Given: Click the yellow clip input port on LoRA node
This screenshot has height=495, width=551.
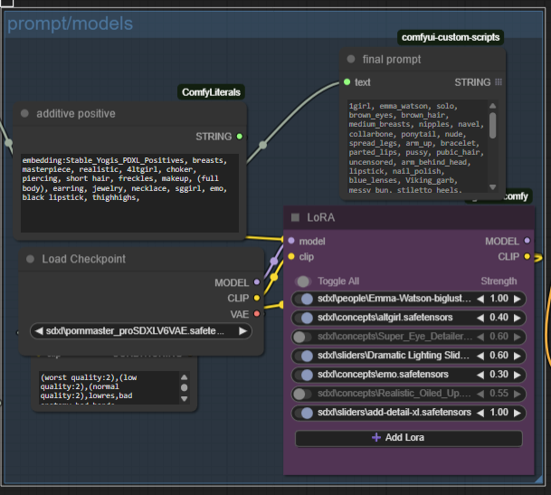Looking at the screenshot, I should click(x=290, y=256).
